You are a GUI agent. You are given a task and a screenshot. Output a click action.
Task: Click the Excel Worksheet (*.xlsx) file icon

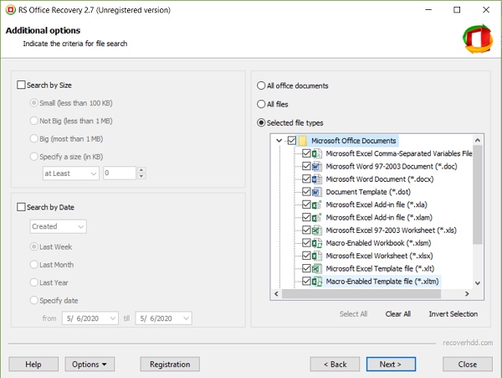317,256
